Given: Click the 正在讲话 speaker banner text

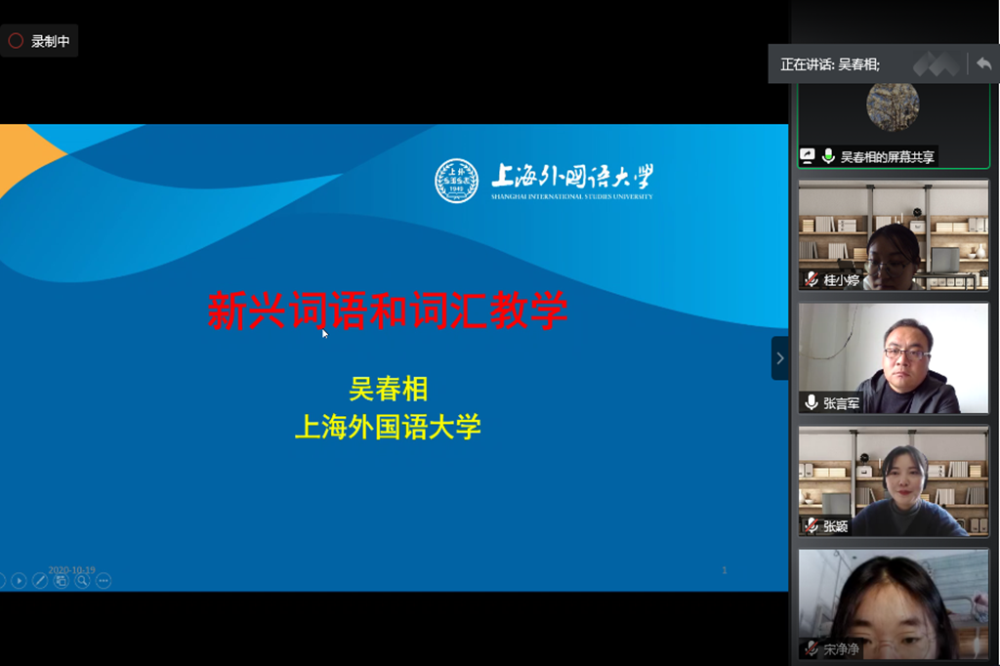Looking at the screenshot, I should point(830,64).
